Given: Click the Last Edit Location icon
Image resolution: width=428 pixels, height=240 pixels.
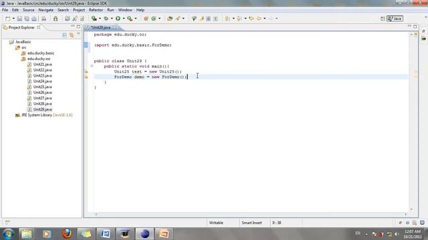Looking at the screenshot, I should pos(251,19).
